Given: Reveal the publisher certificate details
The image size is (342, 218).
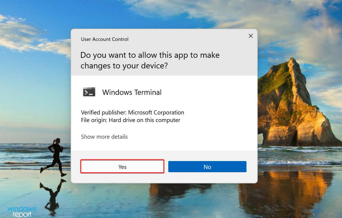Looking at the screenshot, I should click(x=104, y=137).
